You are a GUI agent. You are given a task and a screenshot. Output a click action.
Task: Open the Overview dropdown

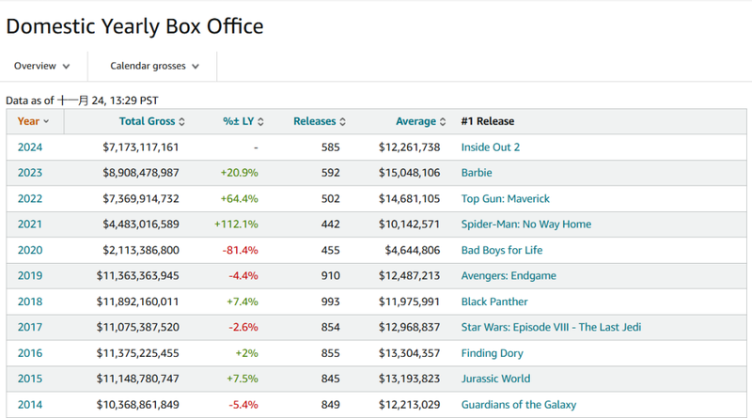(x=41, y=66)
